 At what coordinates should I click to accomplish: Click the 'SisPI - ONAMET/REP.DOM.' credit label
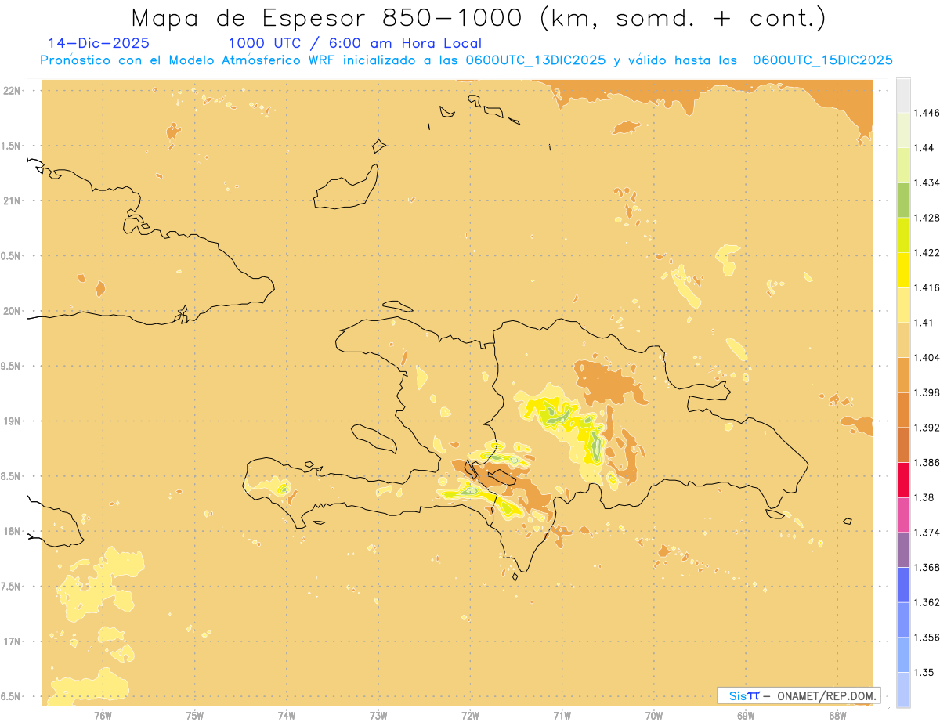pos(799,695)
